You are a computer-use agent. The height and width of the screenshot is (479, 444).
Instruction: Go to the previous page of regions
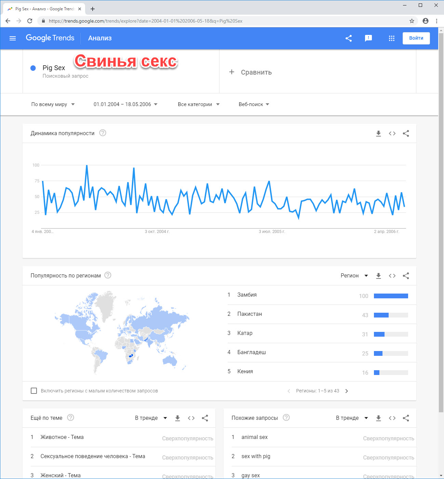pos(289,391)
